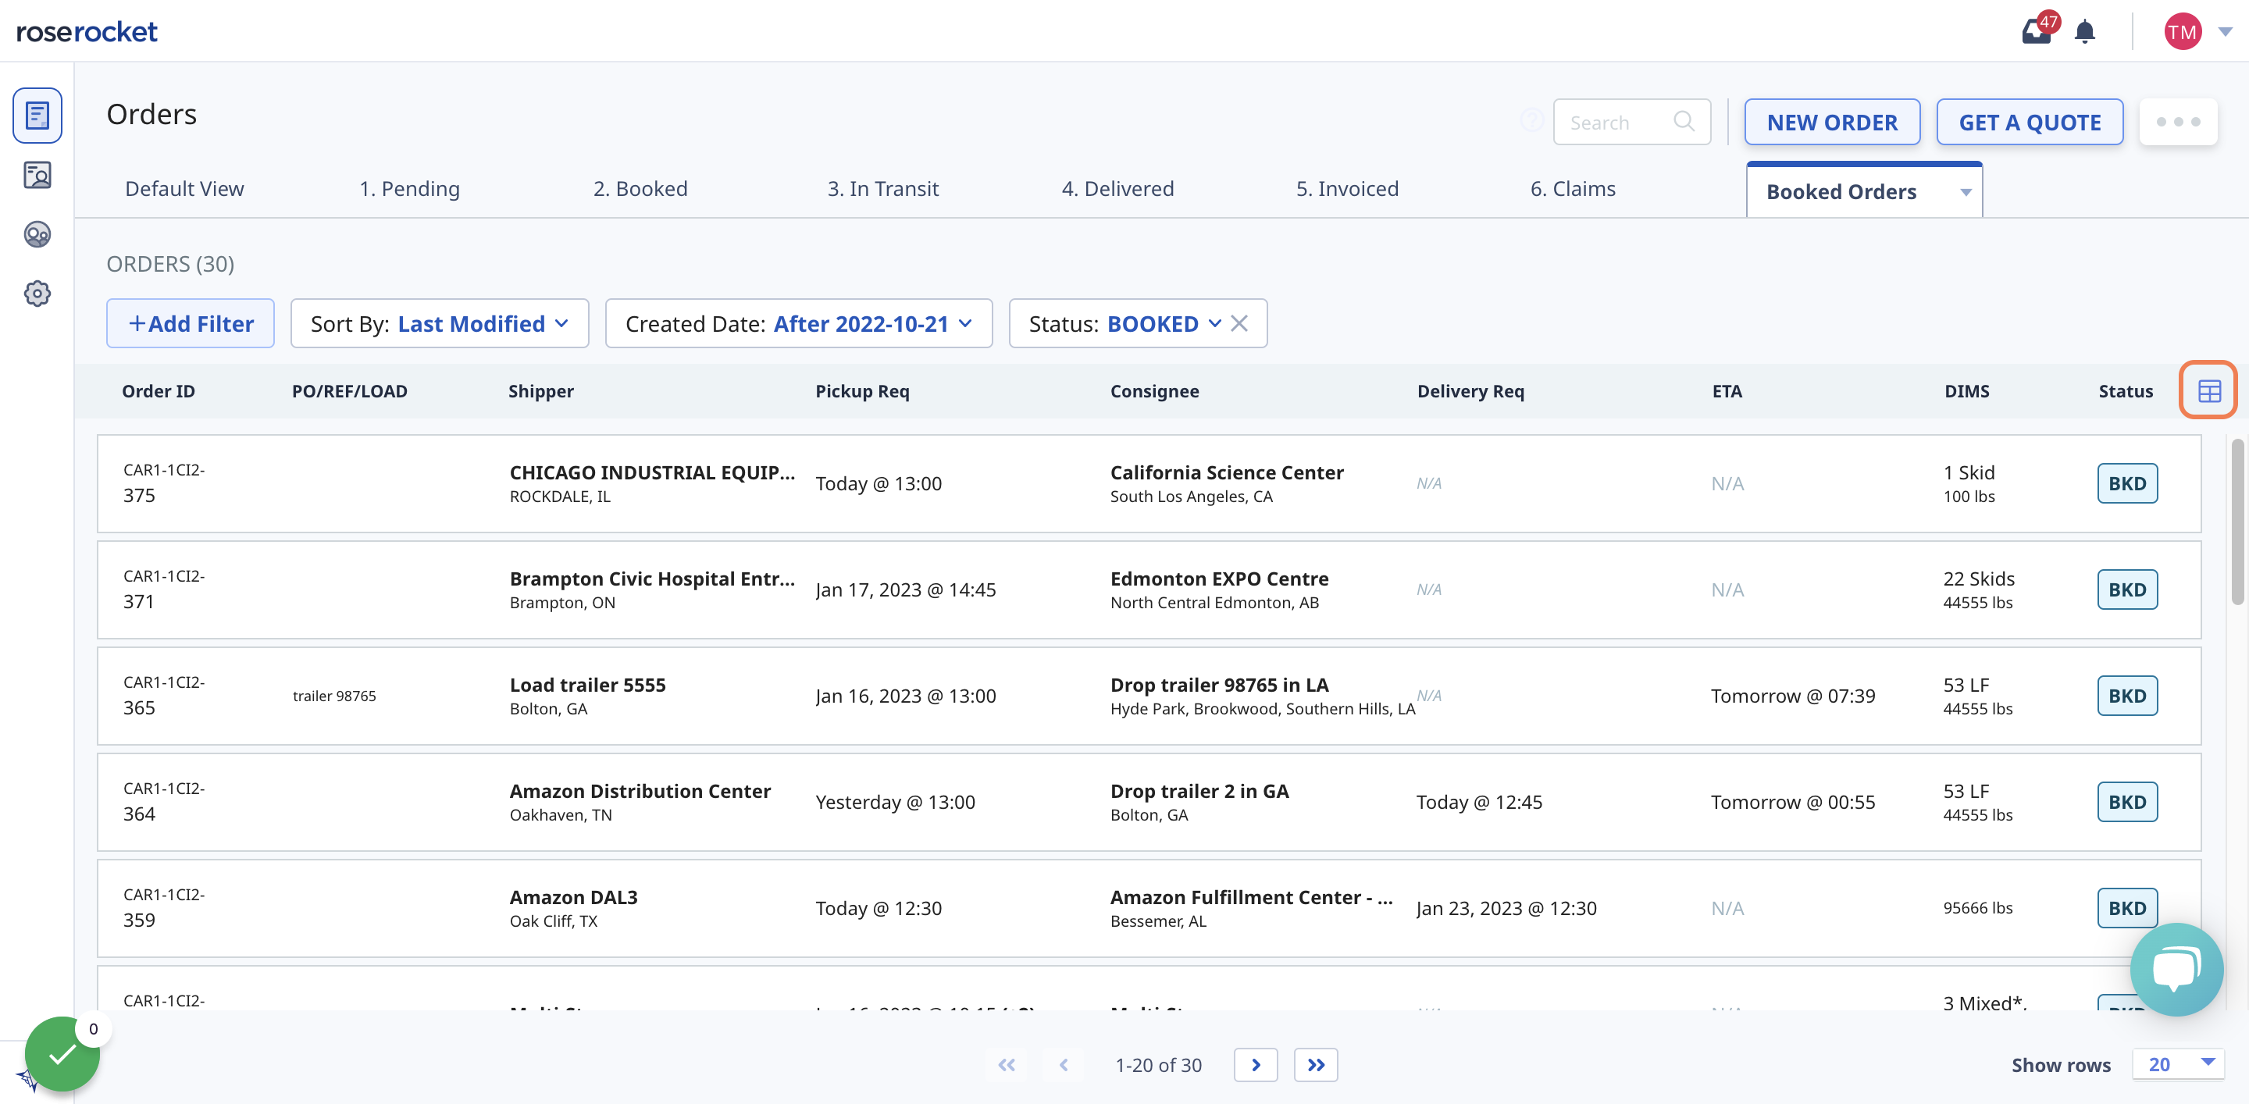Switch to the 5. Invoiced tab
The width and height of the screenshot is (2249, 1104).
pyautogui.click(x=1347, y=190)
